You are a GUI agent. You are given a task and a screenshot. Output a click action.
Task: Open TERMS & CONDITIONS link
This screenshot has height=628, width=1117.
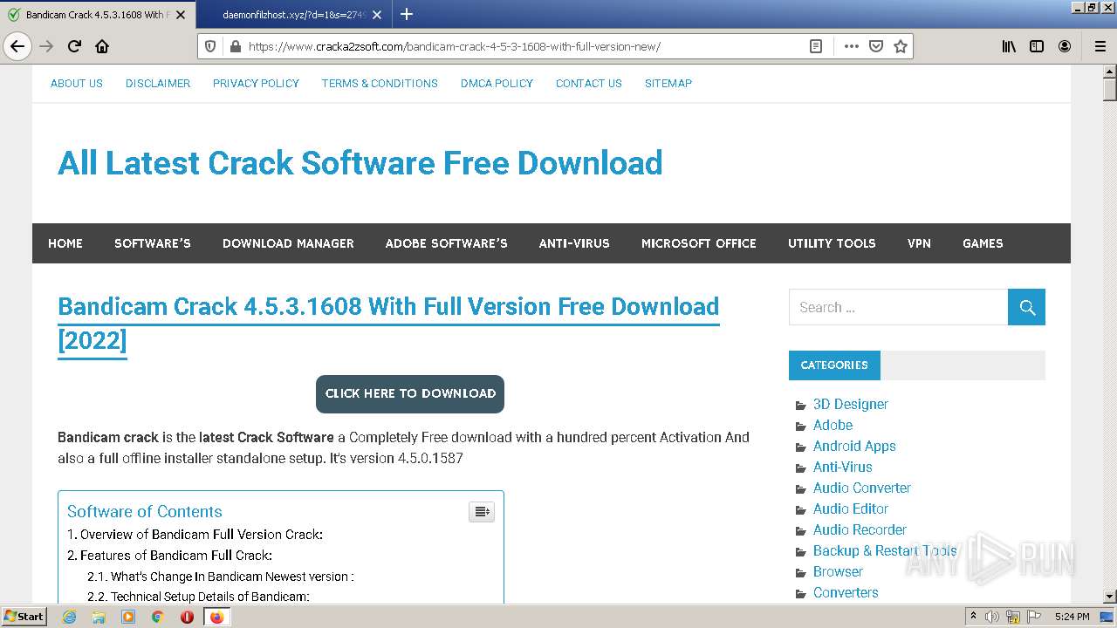coord(380,83)
